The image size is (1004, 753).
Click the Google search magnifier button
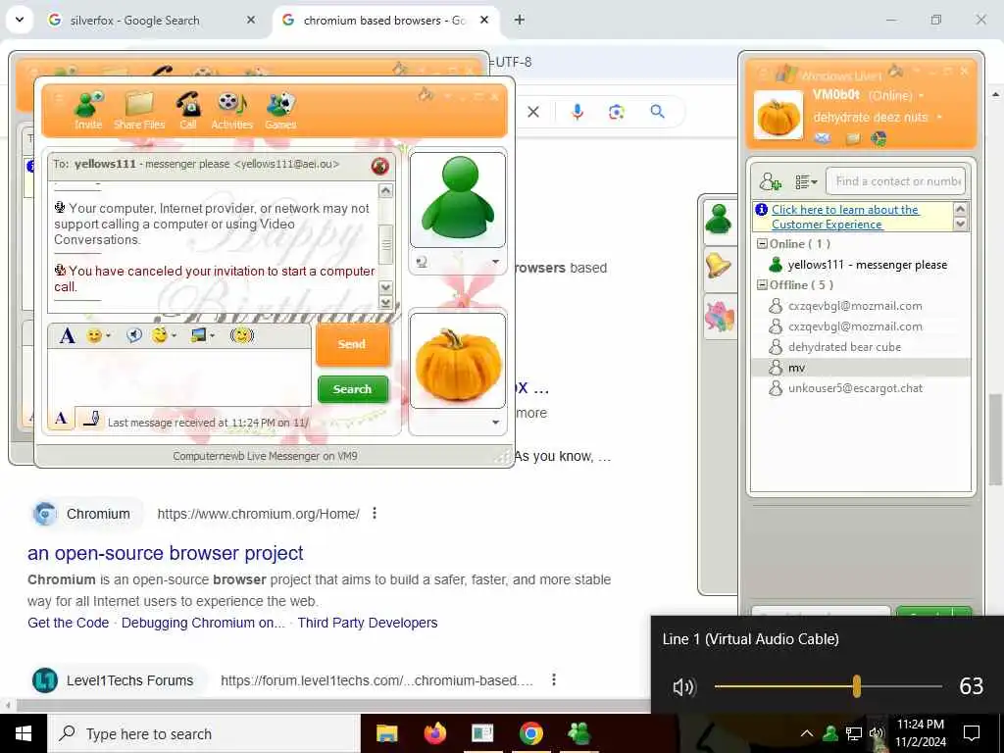coord(658,112)
